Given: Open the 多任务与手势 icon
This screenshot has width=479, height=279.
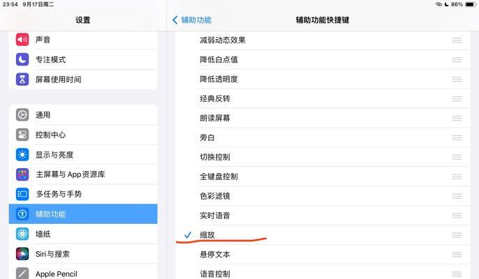Looking at the screenshot, I should pos(22,194).
